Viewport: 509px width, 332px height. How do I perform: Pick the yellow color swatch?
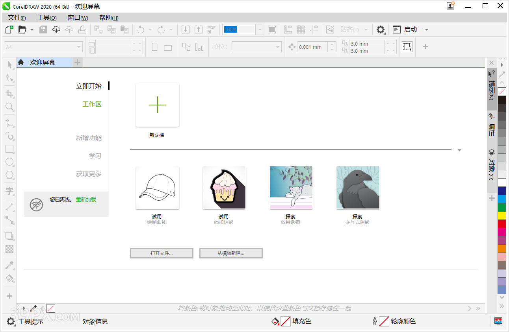pos(502,215)
